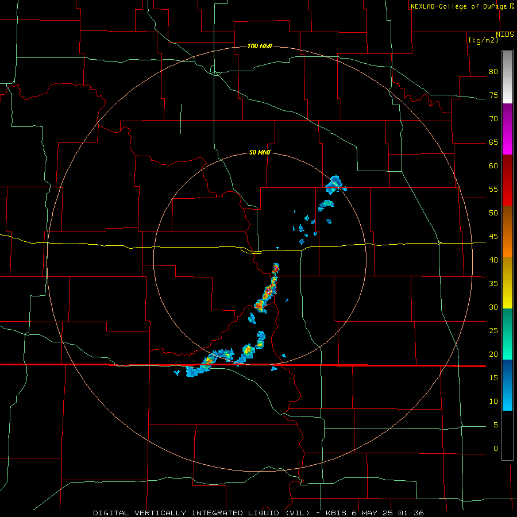
Task: Click the 30 value on the color scale
Action: pos(493,307)
